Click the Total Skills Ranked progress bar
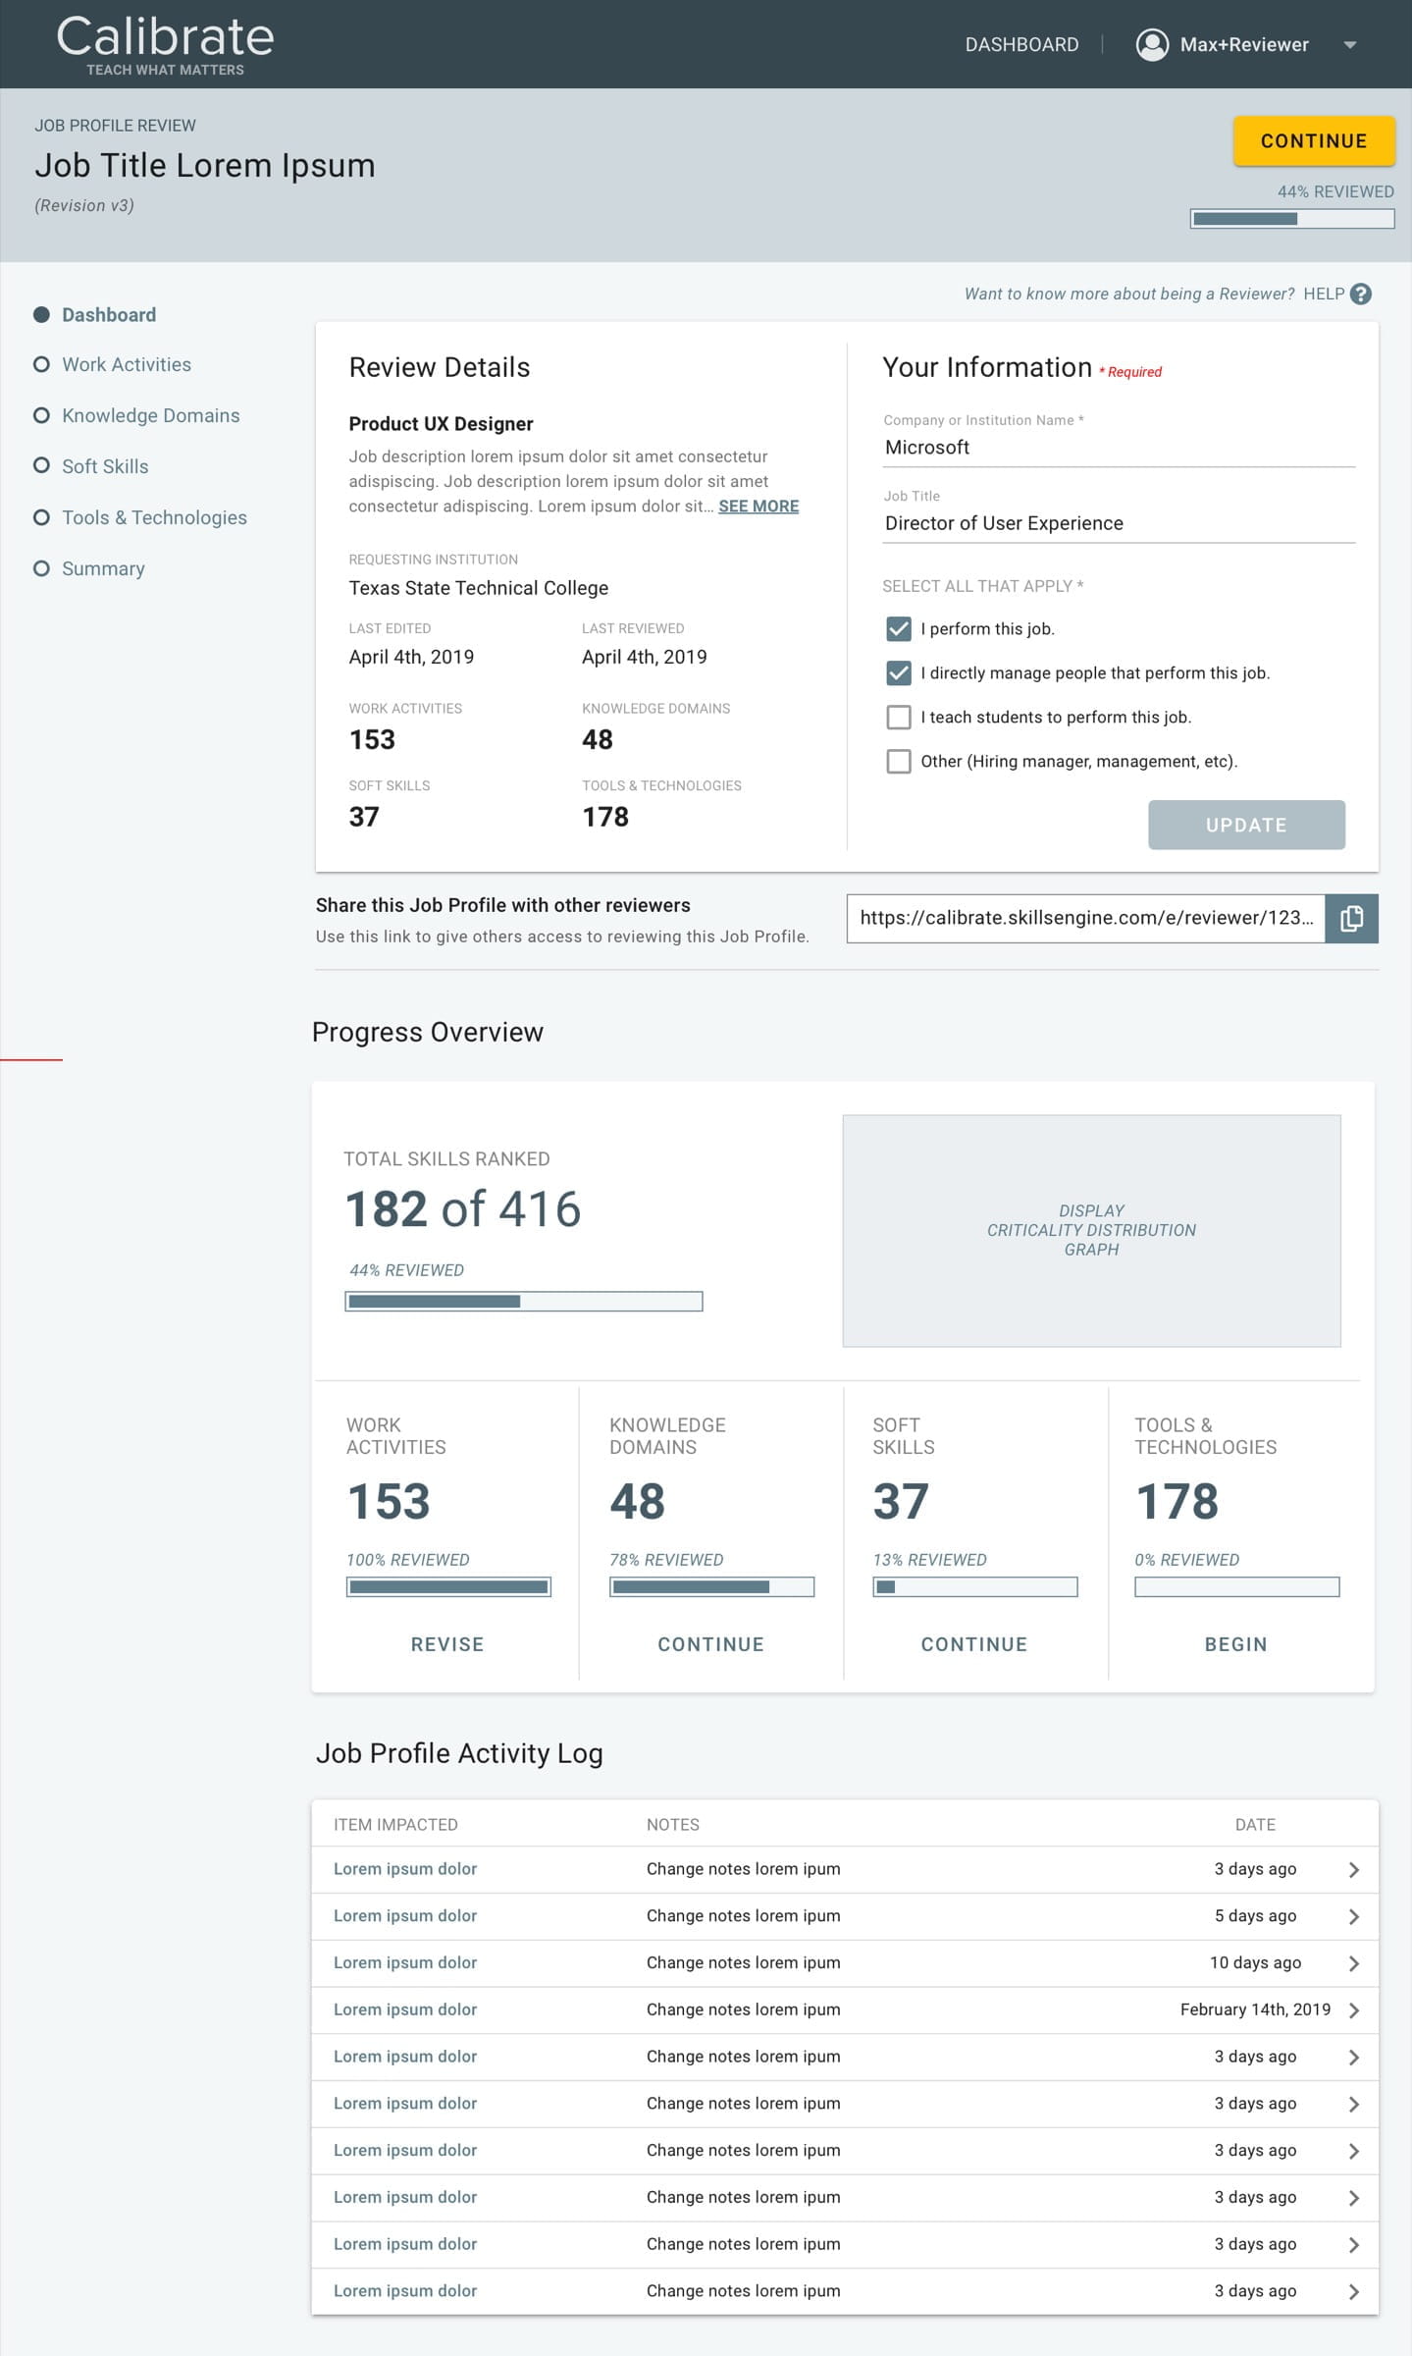 524,1302
